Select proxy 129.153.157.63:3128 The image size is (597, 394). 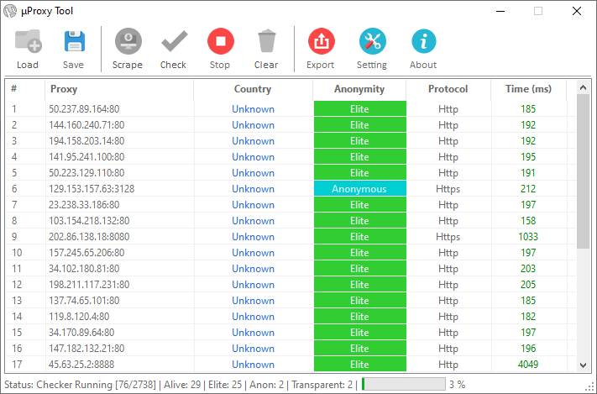point(92,189)
